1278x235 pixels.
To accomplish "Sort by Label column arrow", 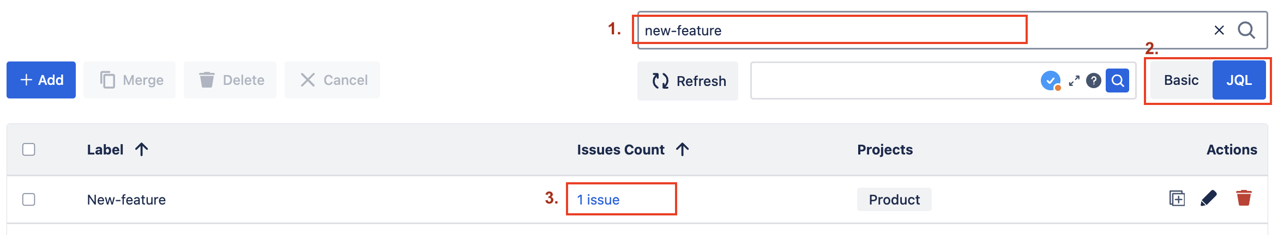I will click(141, 150).
